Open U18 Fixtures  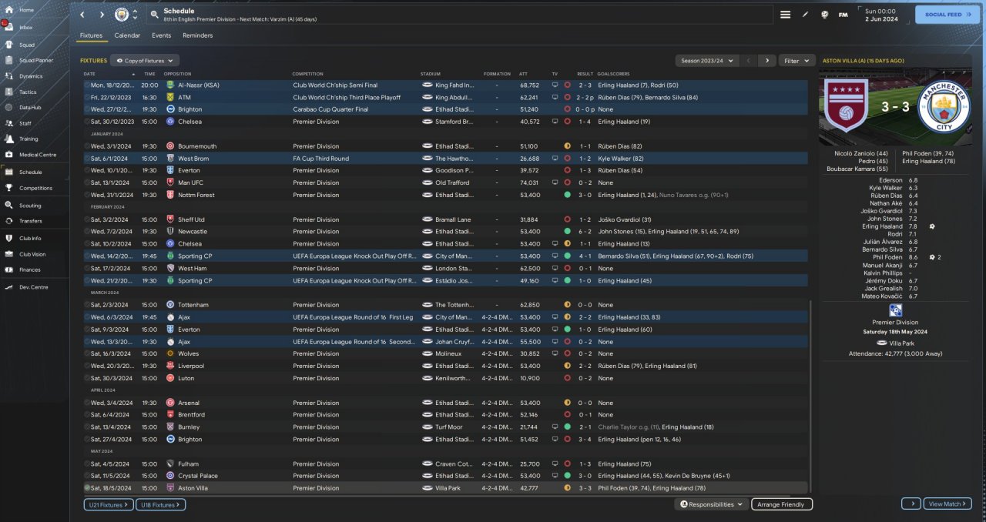pos(161,504)
